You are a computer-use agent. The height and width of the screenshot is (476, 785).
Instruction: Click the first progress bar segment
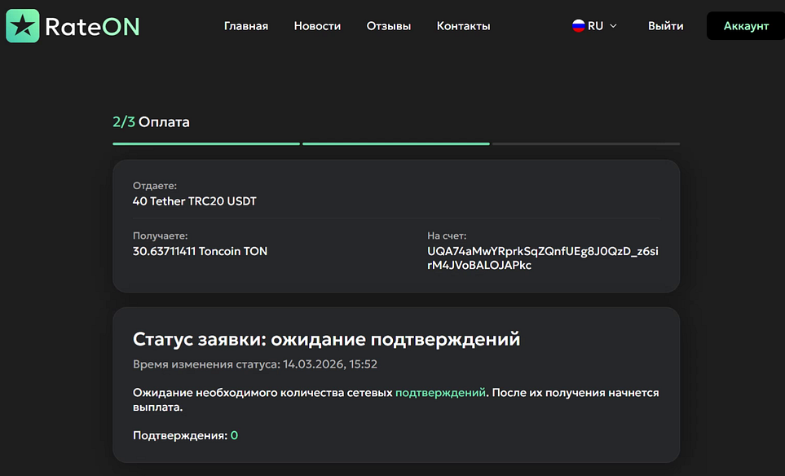pos(206,144)
